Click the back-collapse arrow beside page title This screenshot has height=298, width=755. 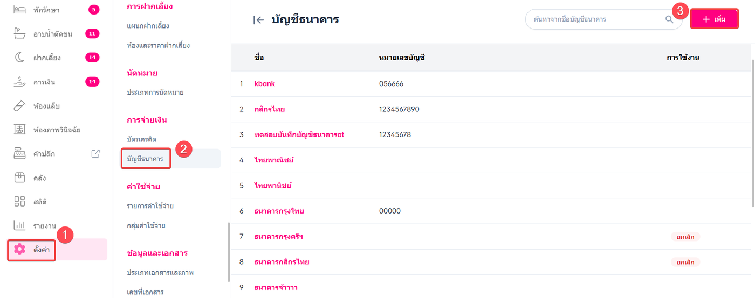[259, 20]
